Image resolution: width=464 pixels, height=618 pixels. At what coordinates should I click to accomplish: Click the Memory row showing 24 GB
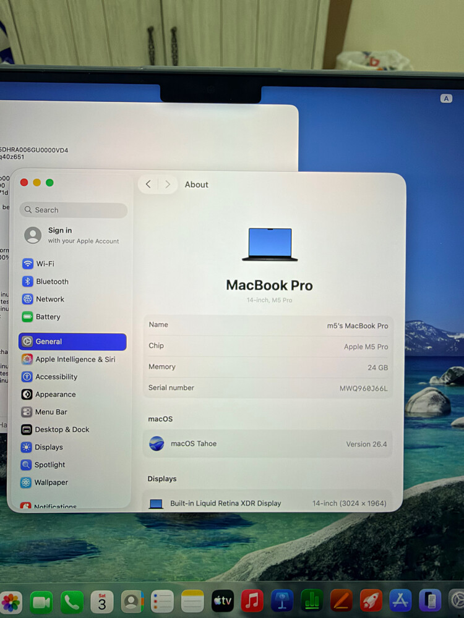(x=269, y=367)
